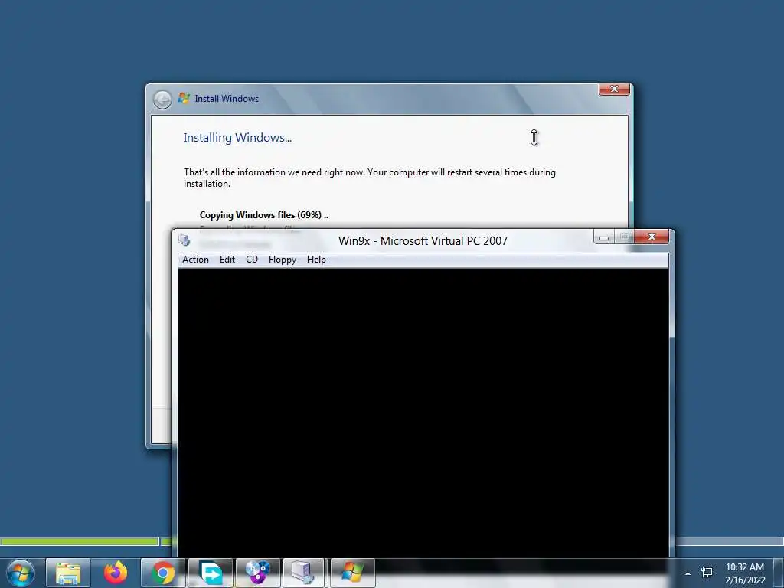The height and width of the screenshot is (588, 784).
Task: Open the Windows Start orb
Action: pos(21,573)
